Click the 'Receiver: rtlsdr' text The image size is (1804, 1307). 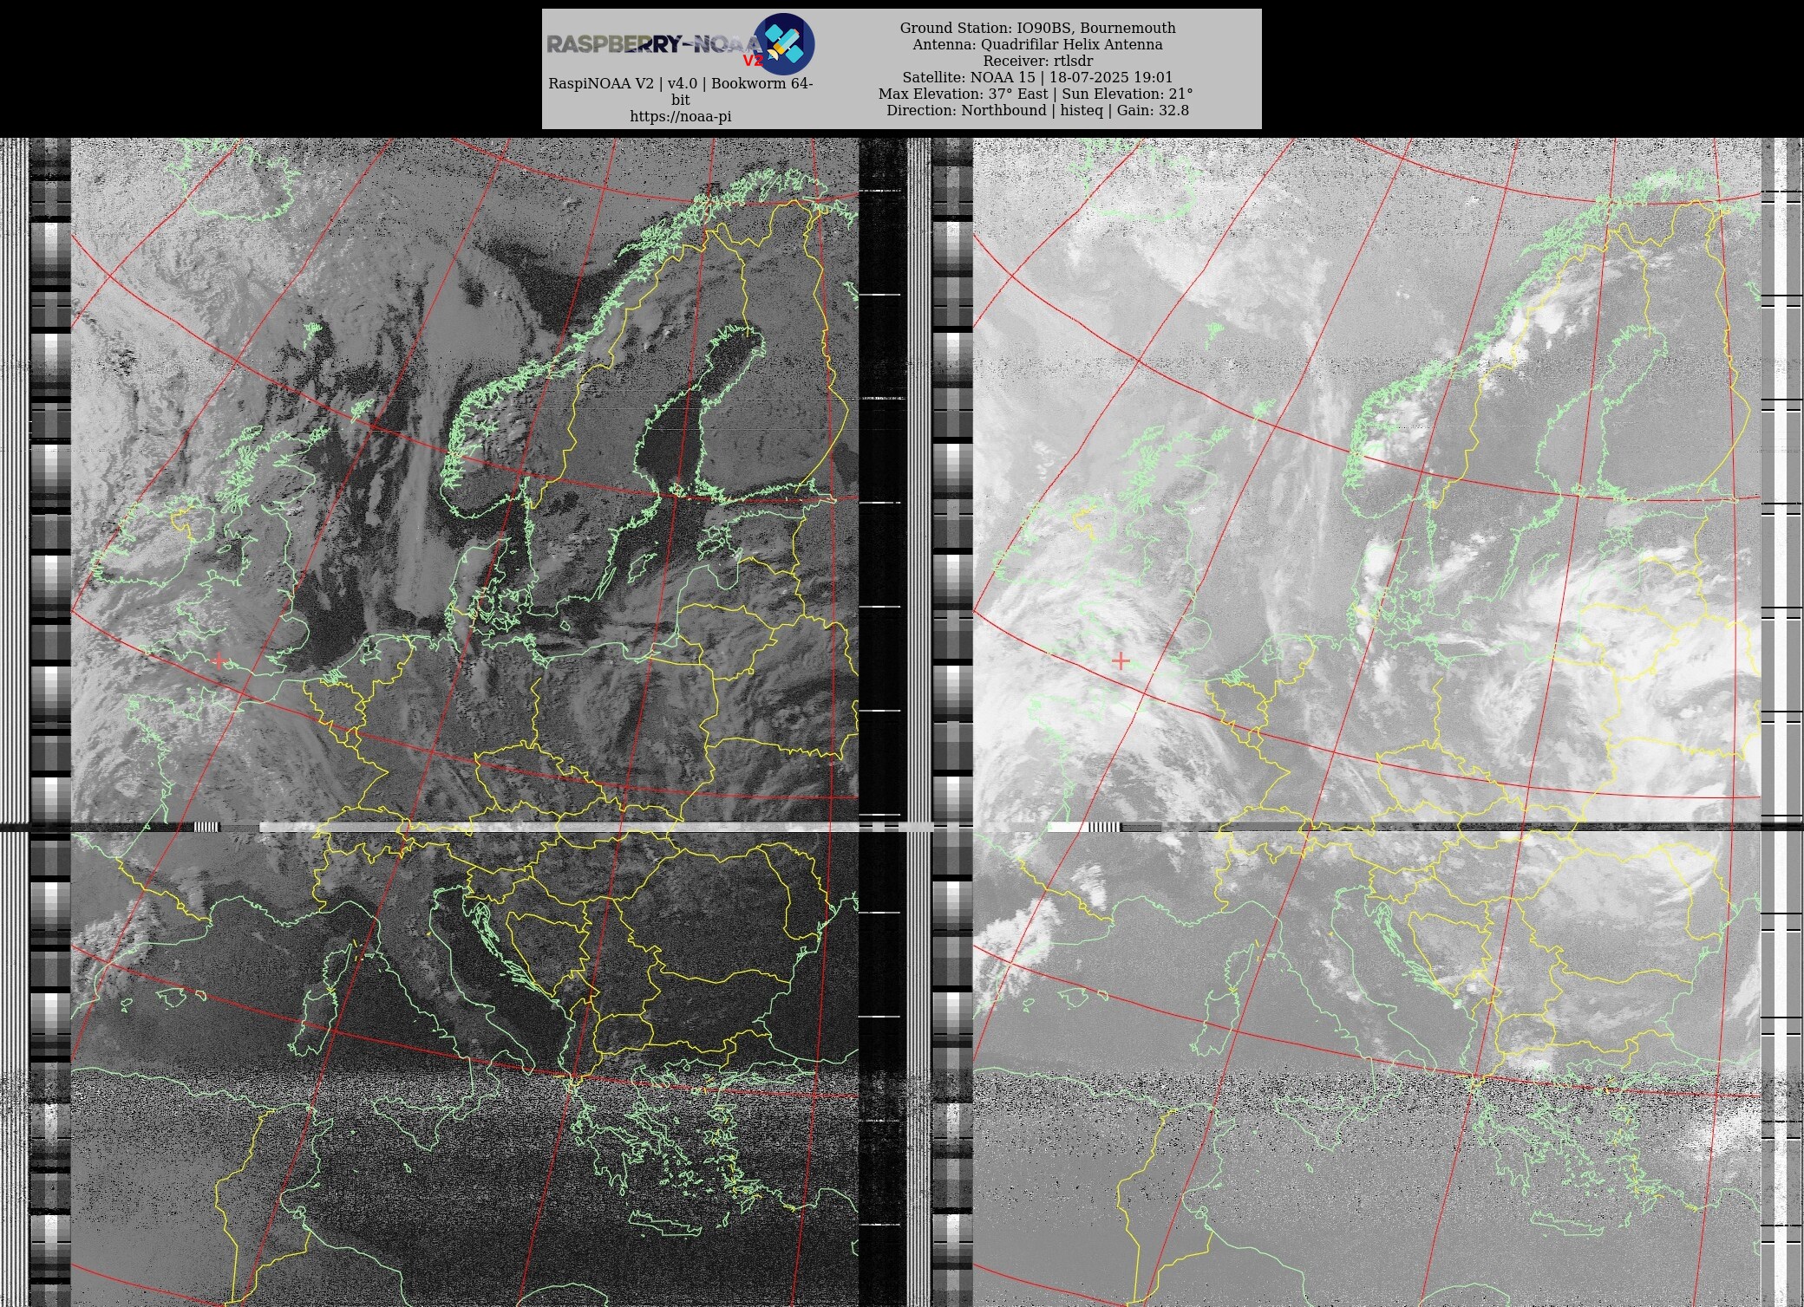1037,62
